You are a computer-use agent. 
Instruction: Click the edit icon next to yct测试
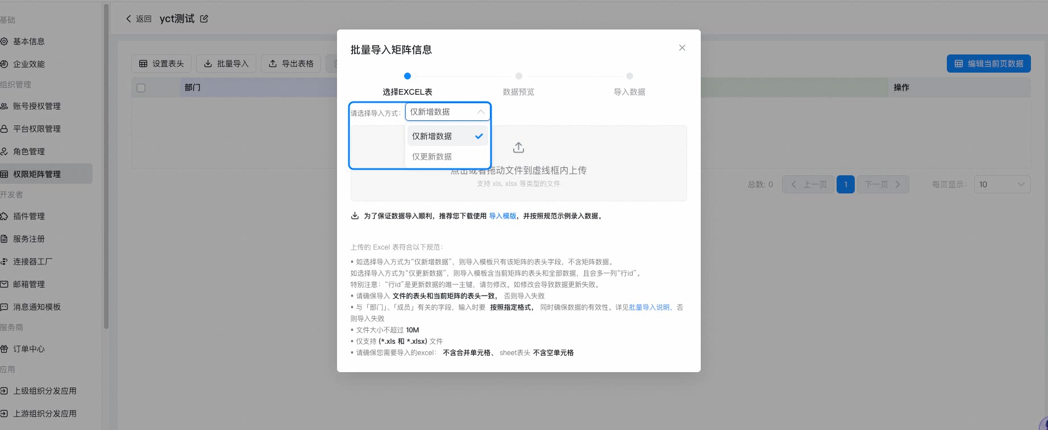click(x=204, y=19)
